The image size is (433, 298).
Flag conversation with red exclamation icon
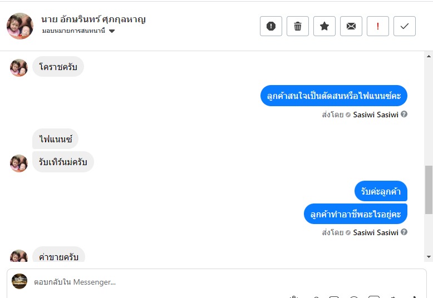pos(378,26)
